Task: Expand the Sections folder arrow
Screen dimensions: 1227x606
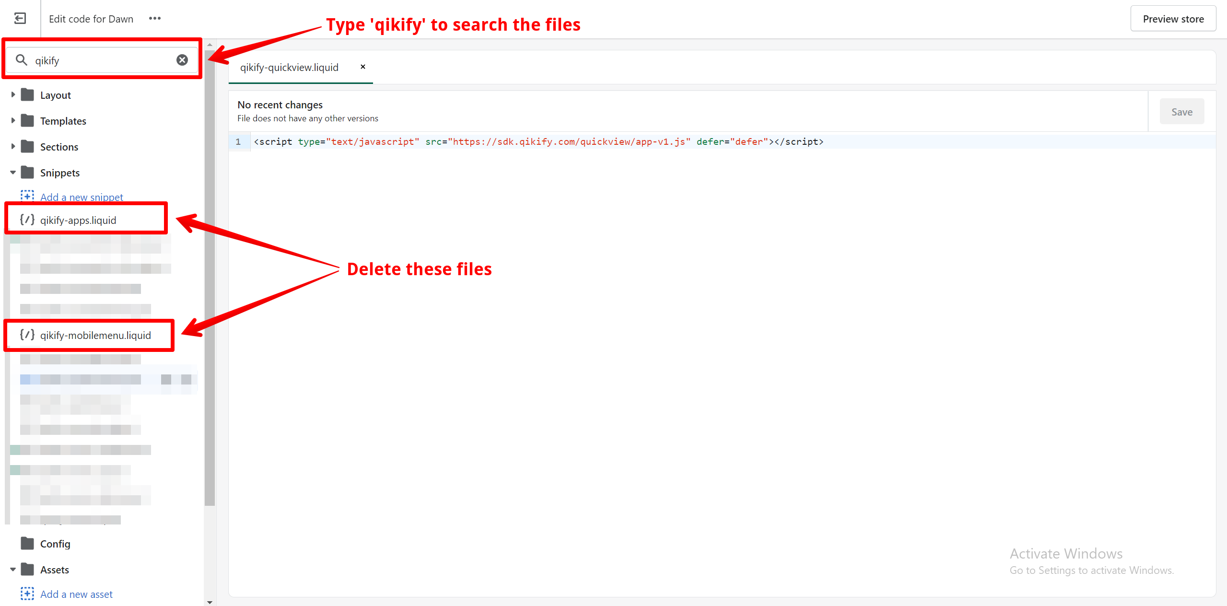Action: point(13,147)
